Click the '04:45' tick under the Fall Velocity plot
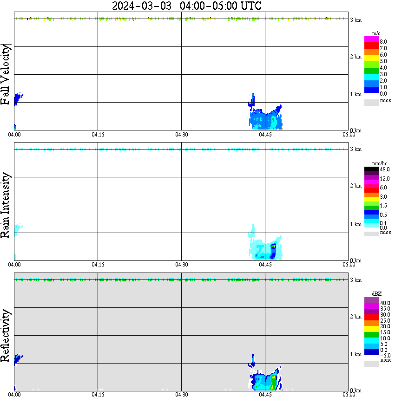395x403 pixels. (265, 135)
